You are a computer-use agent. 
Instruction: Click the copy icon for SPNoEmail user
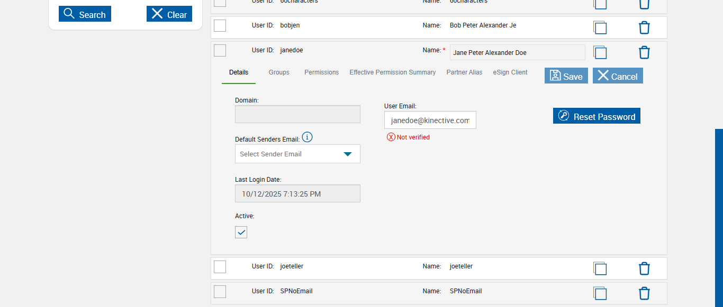pyautogui.click(x=600, y=293)
